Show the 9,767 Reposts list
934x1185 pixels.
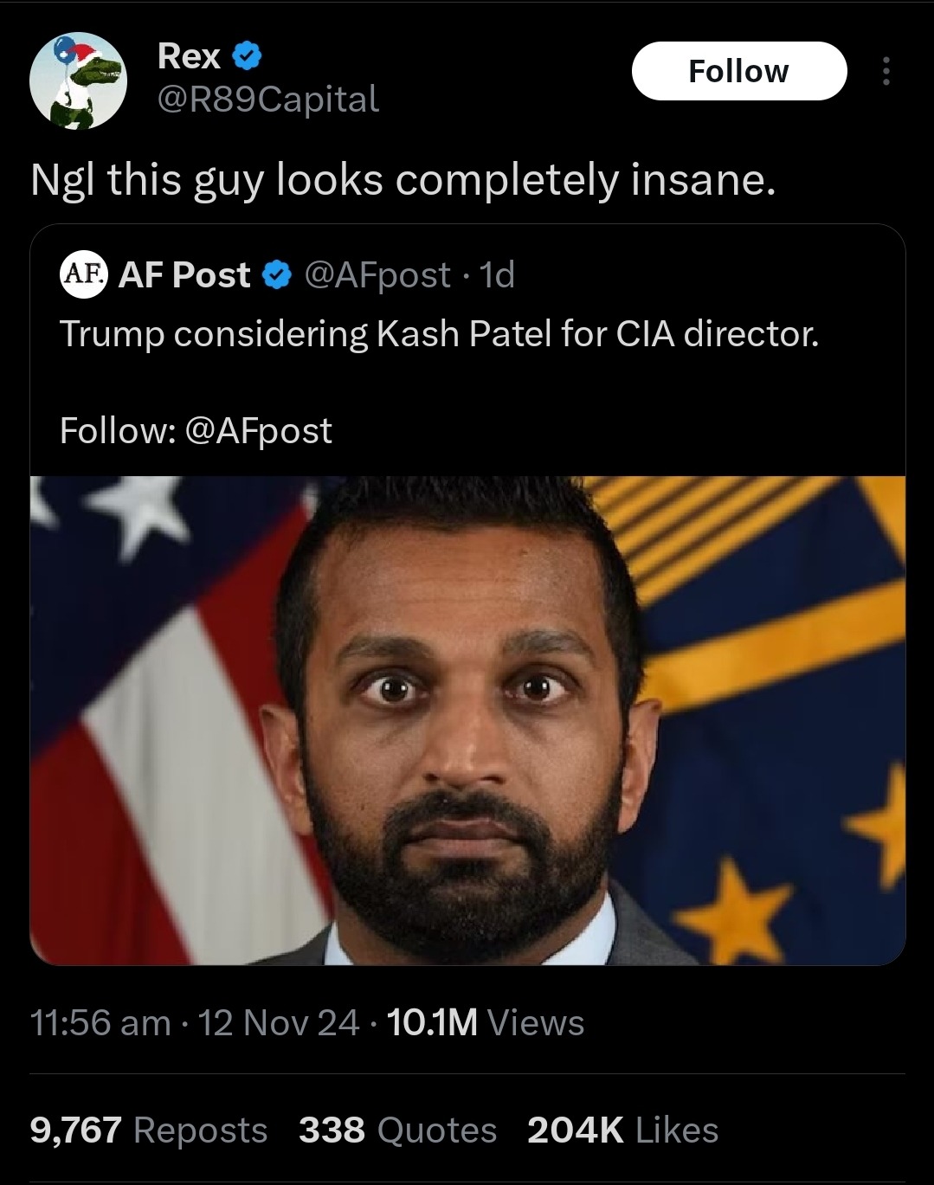pyautogui.click(x=149, y=1130)
